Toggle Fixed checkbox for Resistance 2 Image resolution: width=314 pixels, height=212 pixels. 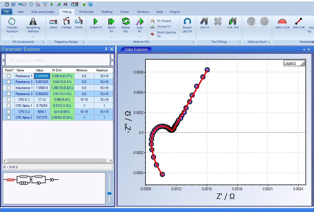(9, 82)
